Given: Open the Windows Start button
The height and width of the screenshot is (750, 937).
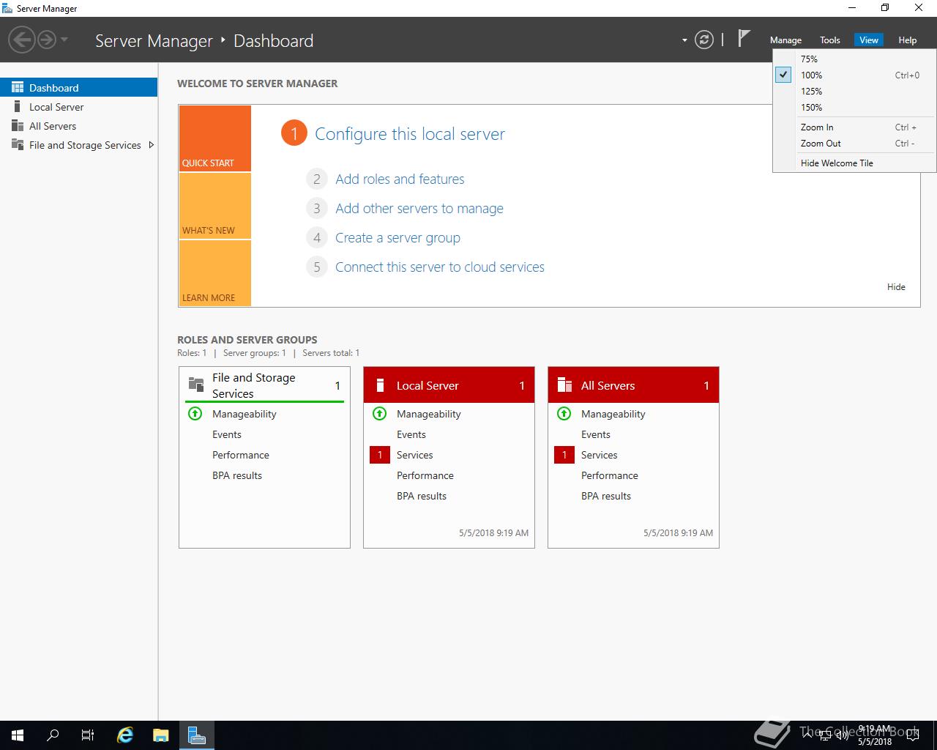Looking at the screenshot, I should [18, 735].
